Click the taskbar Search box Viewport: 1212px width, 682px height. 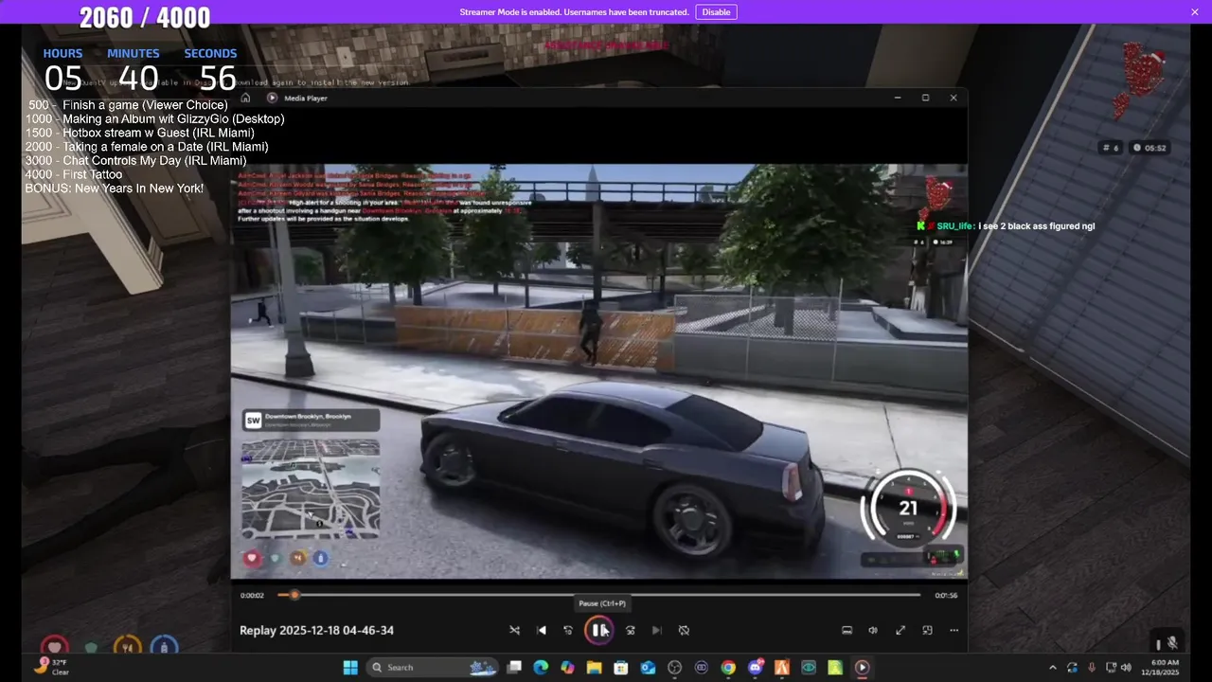pos(432,667)
